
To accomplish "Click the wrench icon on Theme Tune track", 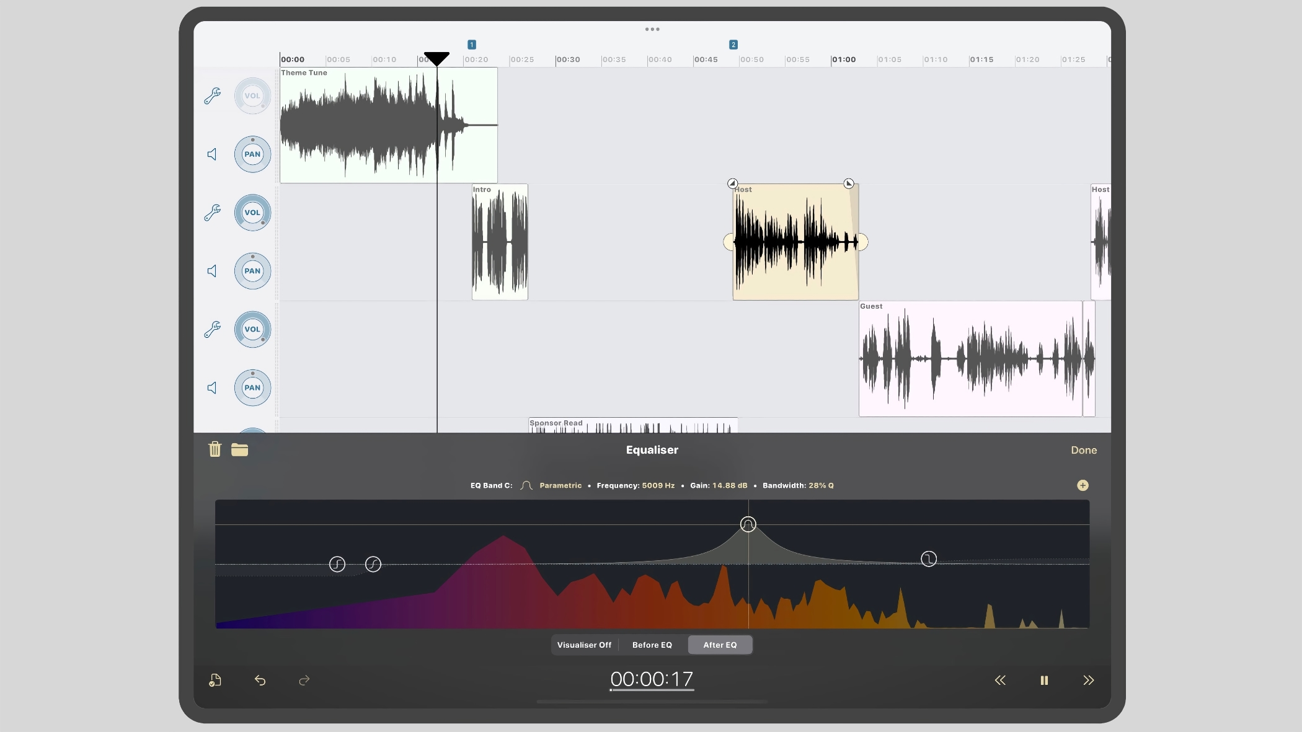I will (212, 95).
